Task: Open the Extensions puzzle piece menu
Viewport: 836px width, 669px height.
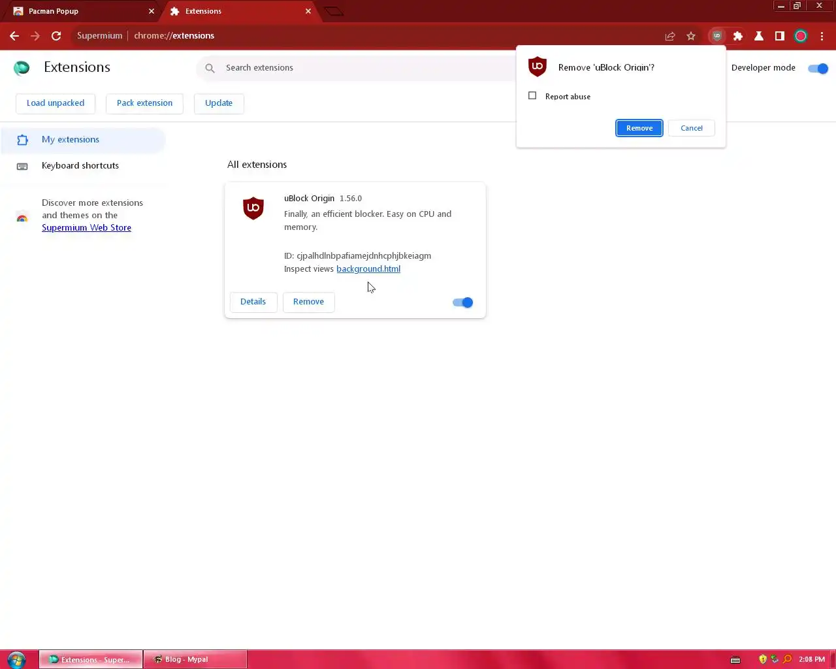Action: click(738, 36)
